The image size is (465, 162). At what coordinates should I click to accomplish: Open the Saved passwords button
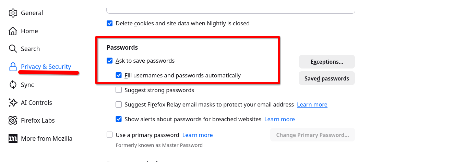click(x=327, y=78)
